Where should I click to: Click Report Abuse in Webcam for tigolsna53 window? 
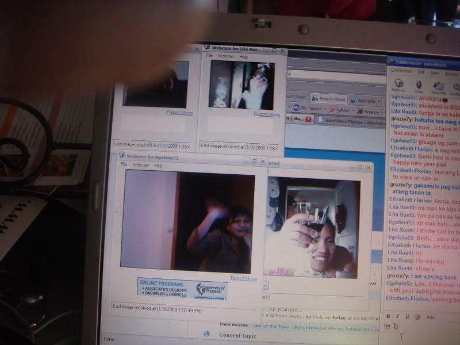(x=244, y=278)
